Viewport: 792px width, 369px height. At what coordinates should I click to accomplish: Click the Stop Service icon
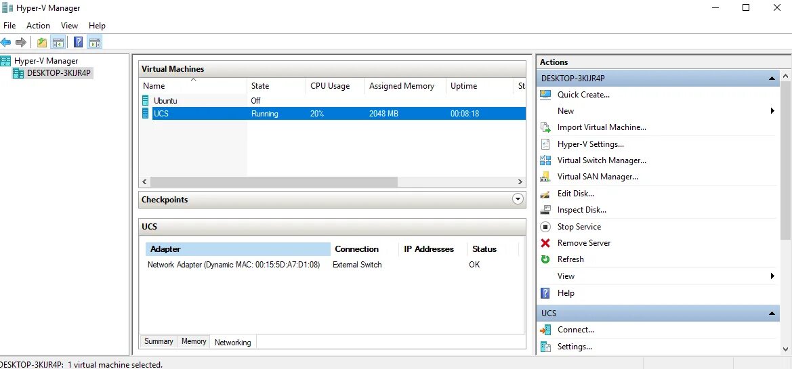tap(545, 227)
